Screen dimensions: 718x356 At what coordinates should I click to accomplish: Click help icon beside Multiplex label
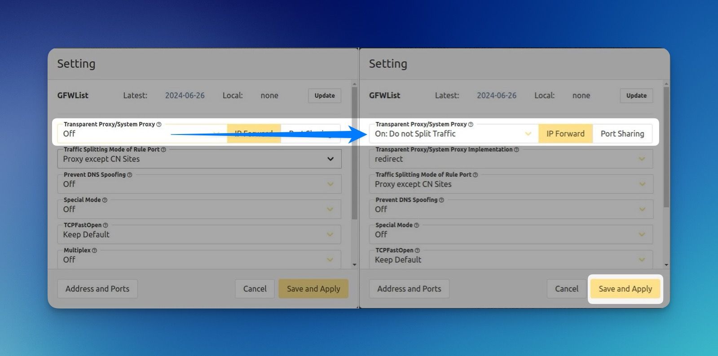click(x=94, y=250)
